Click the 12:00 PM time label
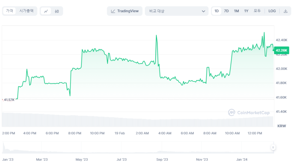293x165 pixels. click(x=255, y=133)
